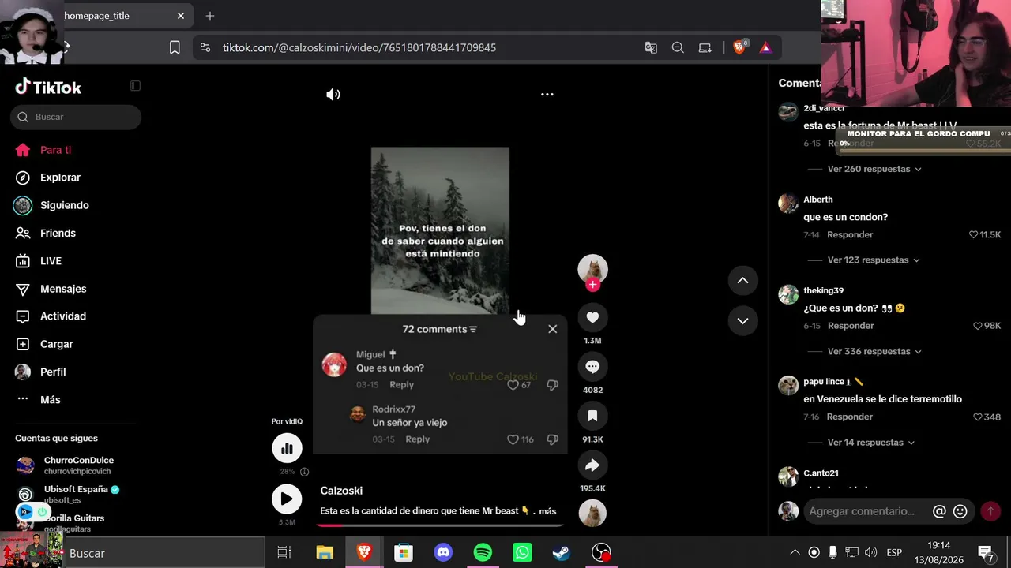Show hidden system tray icons
Screen dimensions: 1011x568
point(795,552)
